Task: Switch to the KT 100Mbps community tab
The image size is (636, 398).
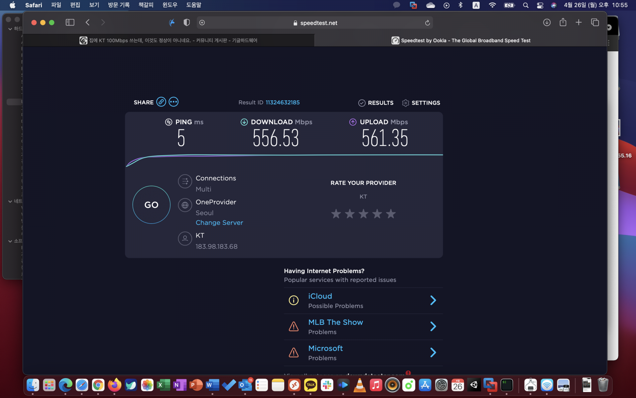Action: (x=169, y=41)
